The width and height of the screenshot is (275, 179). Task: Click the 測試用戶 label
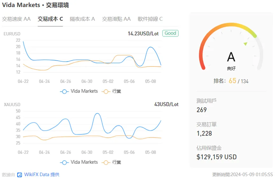(206, 101)
